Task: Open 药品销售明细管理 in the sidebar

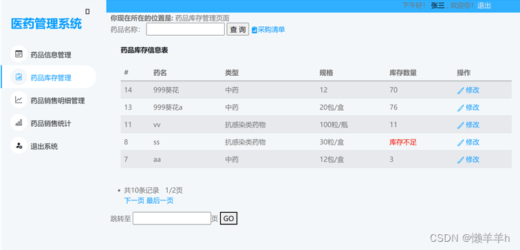Action: [x=57, y=101]
